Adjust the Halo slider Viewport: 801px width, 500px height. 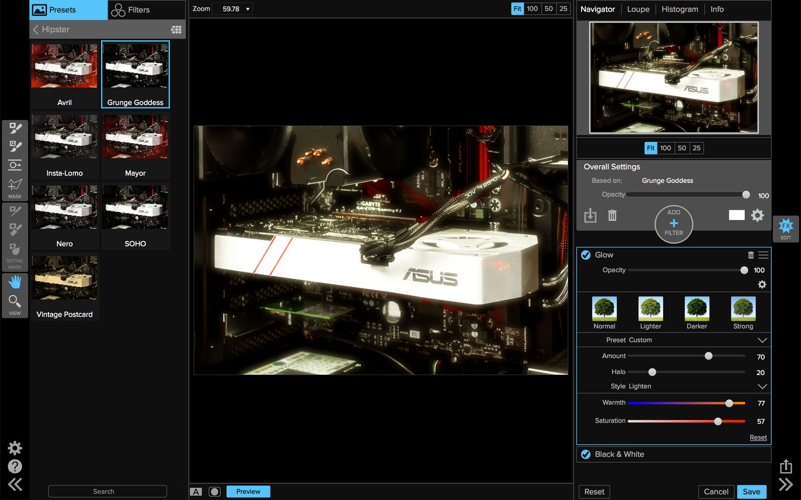pos(652,372)
